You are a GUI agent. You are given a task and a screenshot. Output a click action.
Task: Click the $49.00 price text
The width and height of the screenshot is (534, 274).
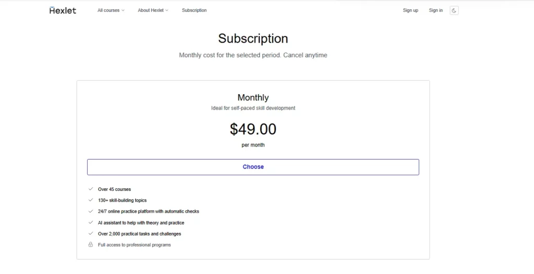pos(253,129)
